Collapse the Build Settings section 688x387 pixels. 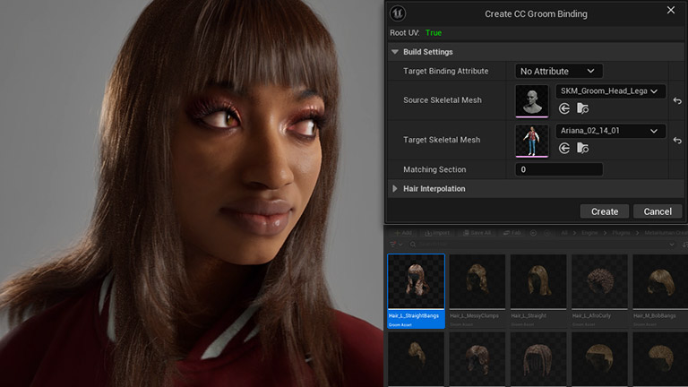(x=395, y=52)
